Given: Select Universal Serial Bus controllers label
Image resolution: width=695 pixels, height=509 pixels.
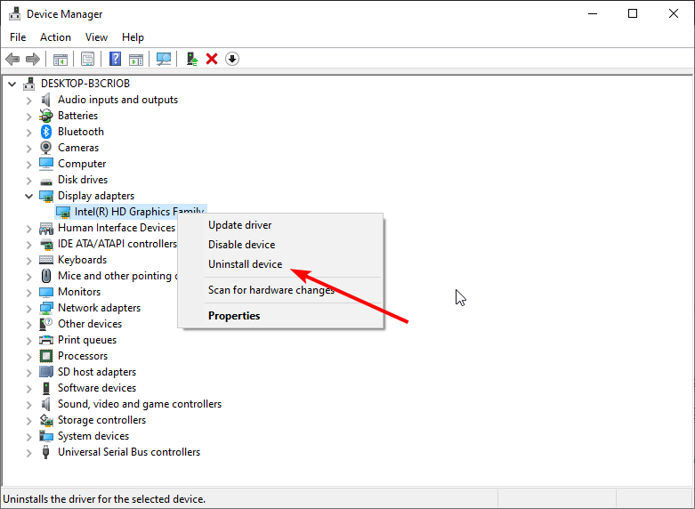Looking at the screenshot, I should point(129,452).
